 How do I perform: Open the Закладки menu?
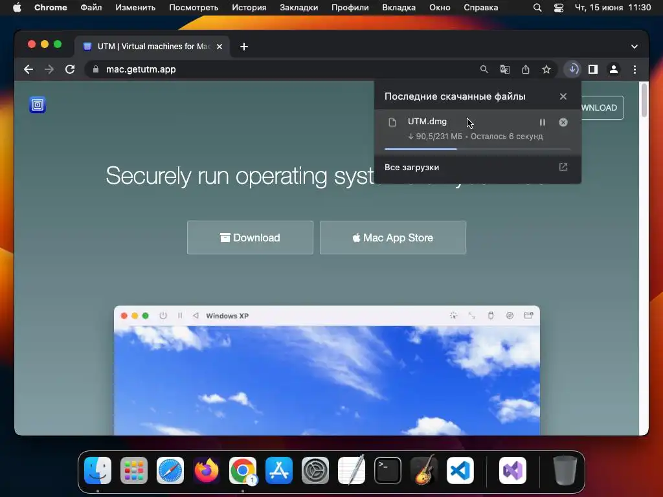(x=298, y=7)
